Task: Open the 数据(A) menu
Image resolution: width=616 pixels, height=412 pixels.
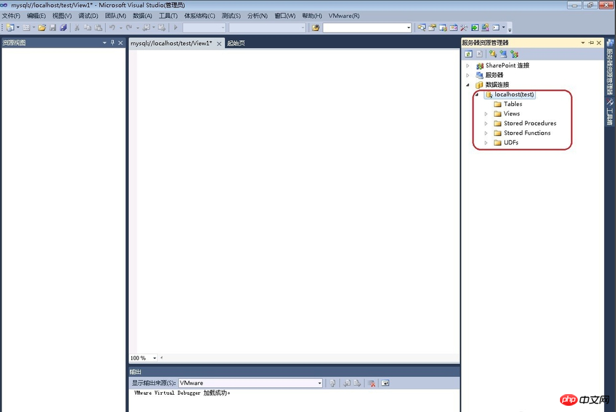Action: click(142, 15)
